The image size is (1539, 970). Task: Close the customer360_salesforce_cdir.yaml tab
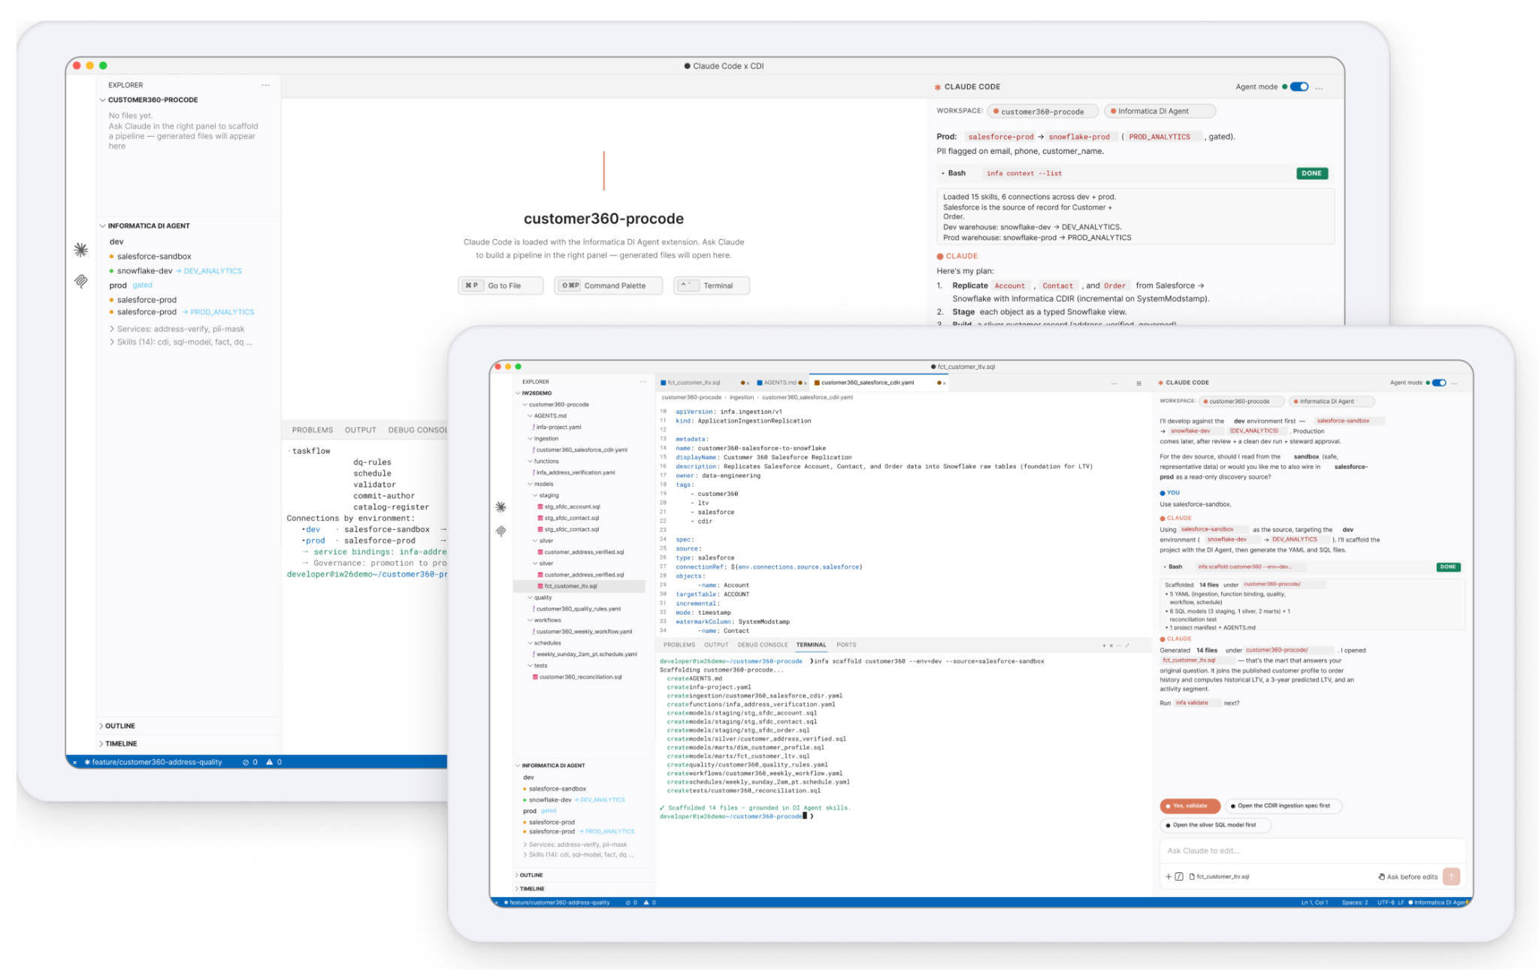coord(944,383)
